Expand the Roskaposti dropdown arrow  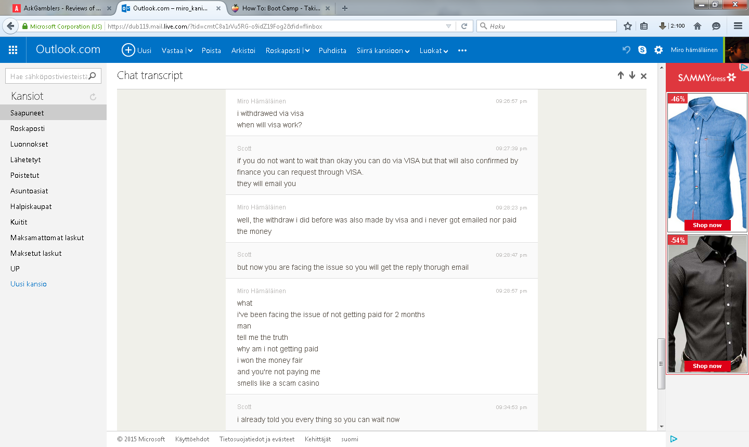coord(307,50)
